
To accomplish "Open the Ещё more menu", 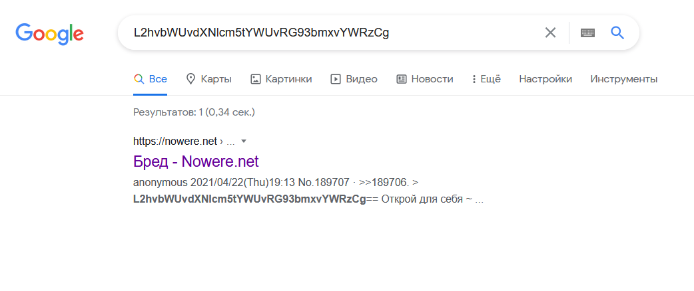I will [486, 79].
